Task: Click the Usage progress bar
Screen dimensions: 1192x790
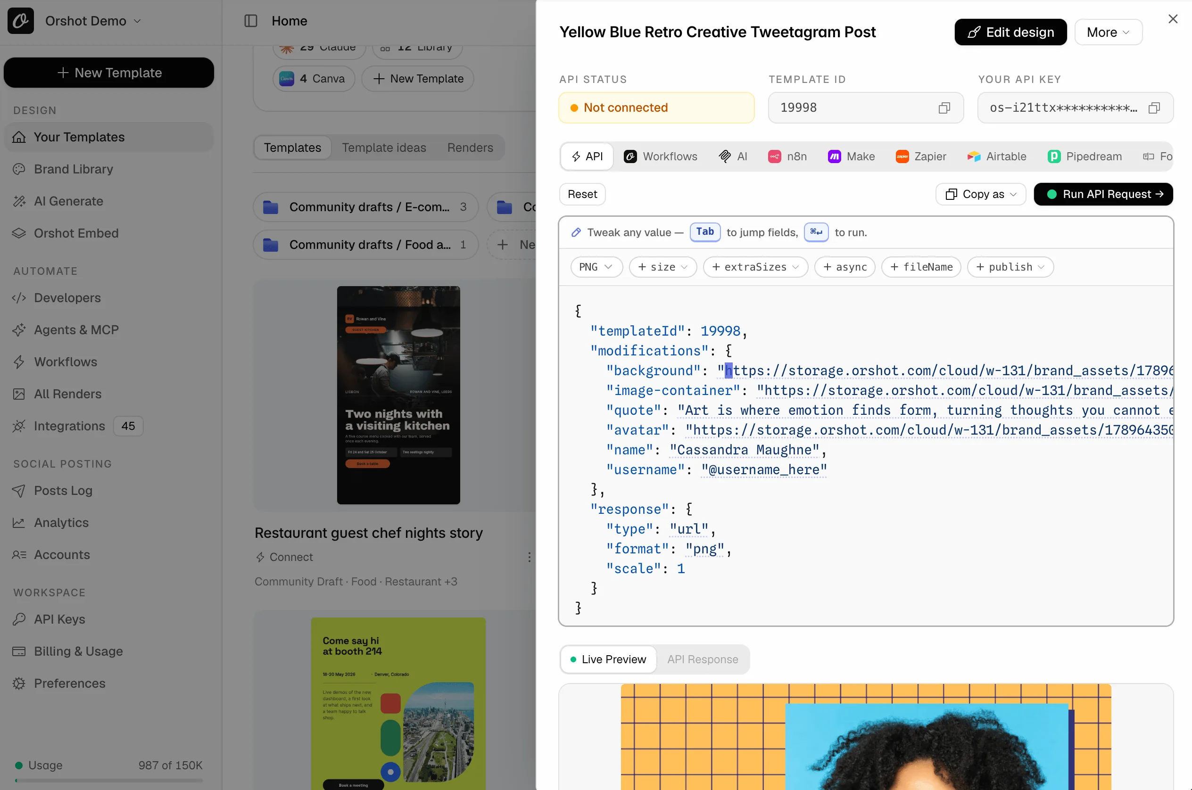Action: (109, 781)
